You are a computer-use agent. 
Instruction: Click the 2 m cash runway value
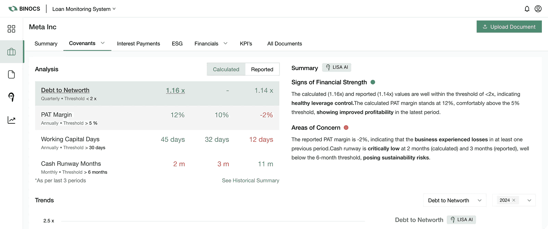(x=179, y=164)
